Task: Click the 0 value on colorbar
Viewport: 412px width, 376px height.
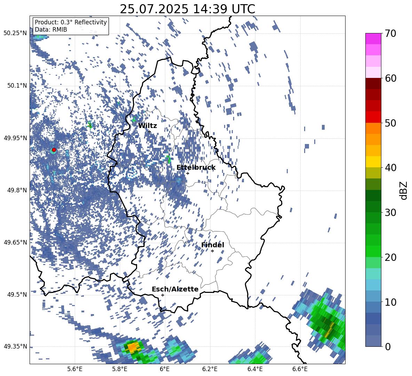Action: (x=388, y=346)
